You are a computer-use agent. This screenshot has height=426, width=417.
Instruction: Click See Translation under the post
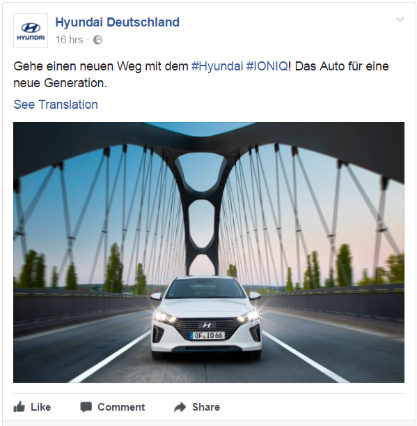click(x=56, y=105)
